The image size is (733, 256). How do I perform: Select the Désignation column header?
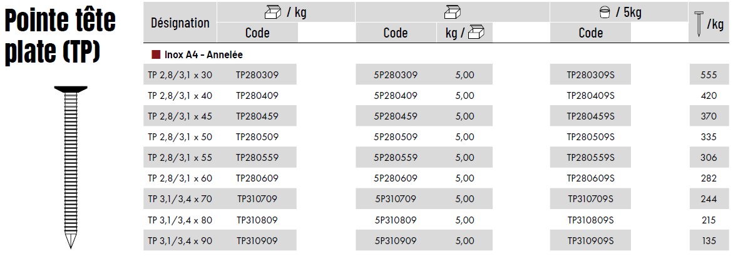click(180, 23)
